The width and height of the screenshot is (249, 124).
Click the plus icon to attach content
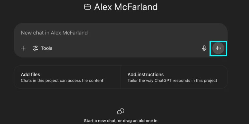click(23, 48)
